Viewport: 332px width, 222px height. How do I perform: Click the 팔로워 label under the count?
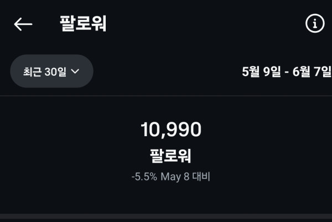coord(170,155)
